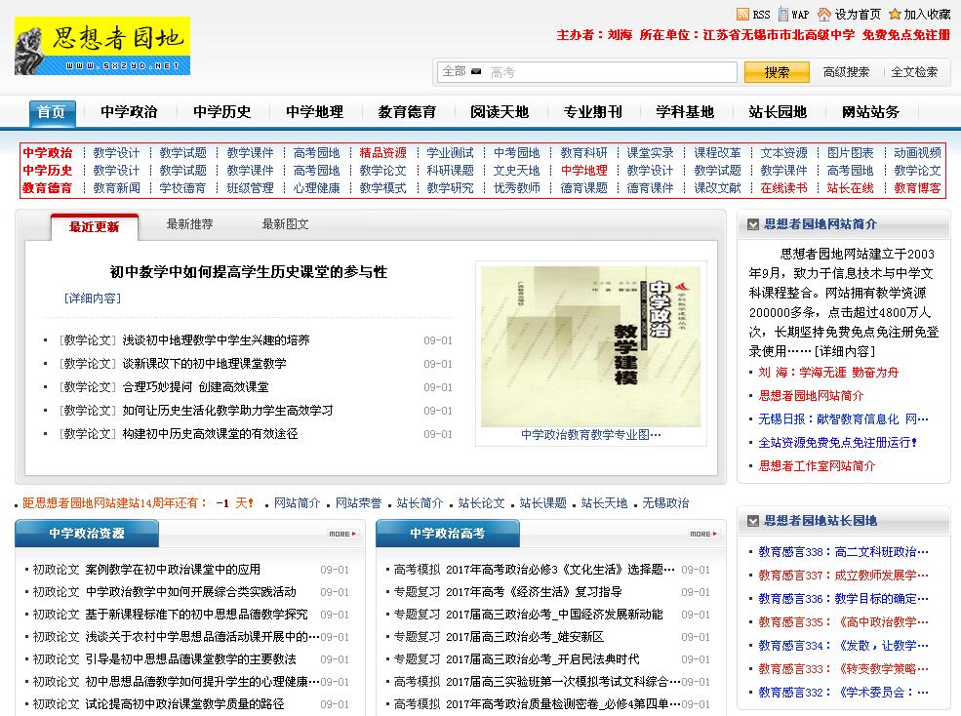Open the 全部 search category dropdown
961x716 pixels.
coord(461,72)
